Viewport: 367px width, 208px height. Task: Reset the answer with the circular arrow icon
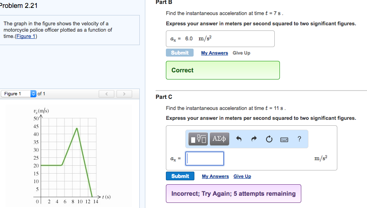(x=269, y=139)
